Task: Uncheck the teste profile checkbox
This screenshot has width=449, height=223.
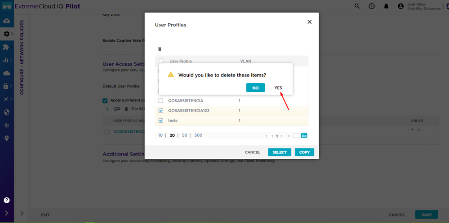Action: (x=161, y=120)
